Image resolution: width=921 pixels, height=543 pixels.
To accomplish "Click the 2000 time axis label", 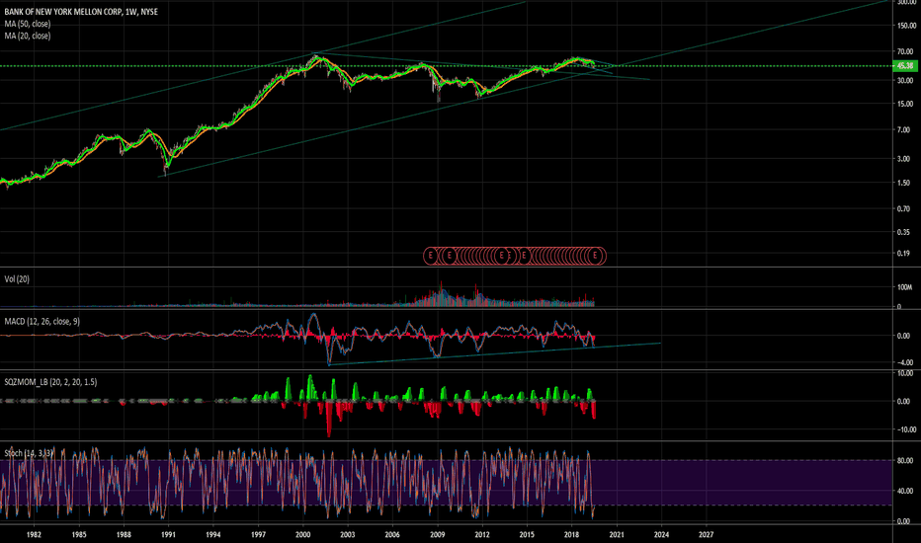I will tap(303, 535).
